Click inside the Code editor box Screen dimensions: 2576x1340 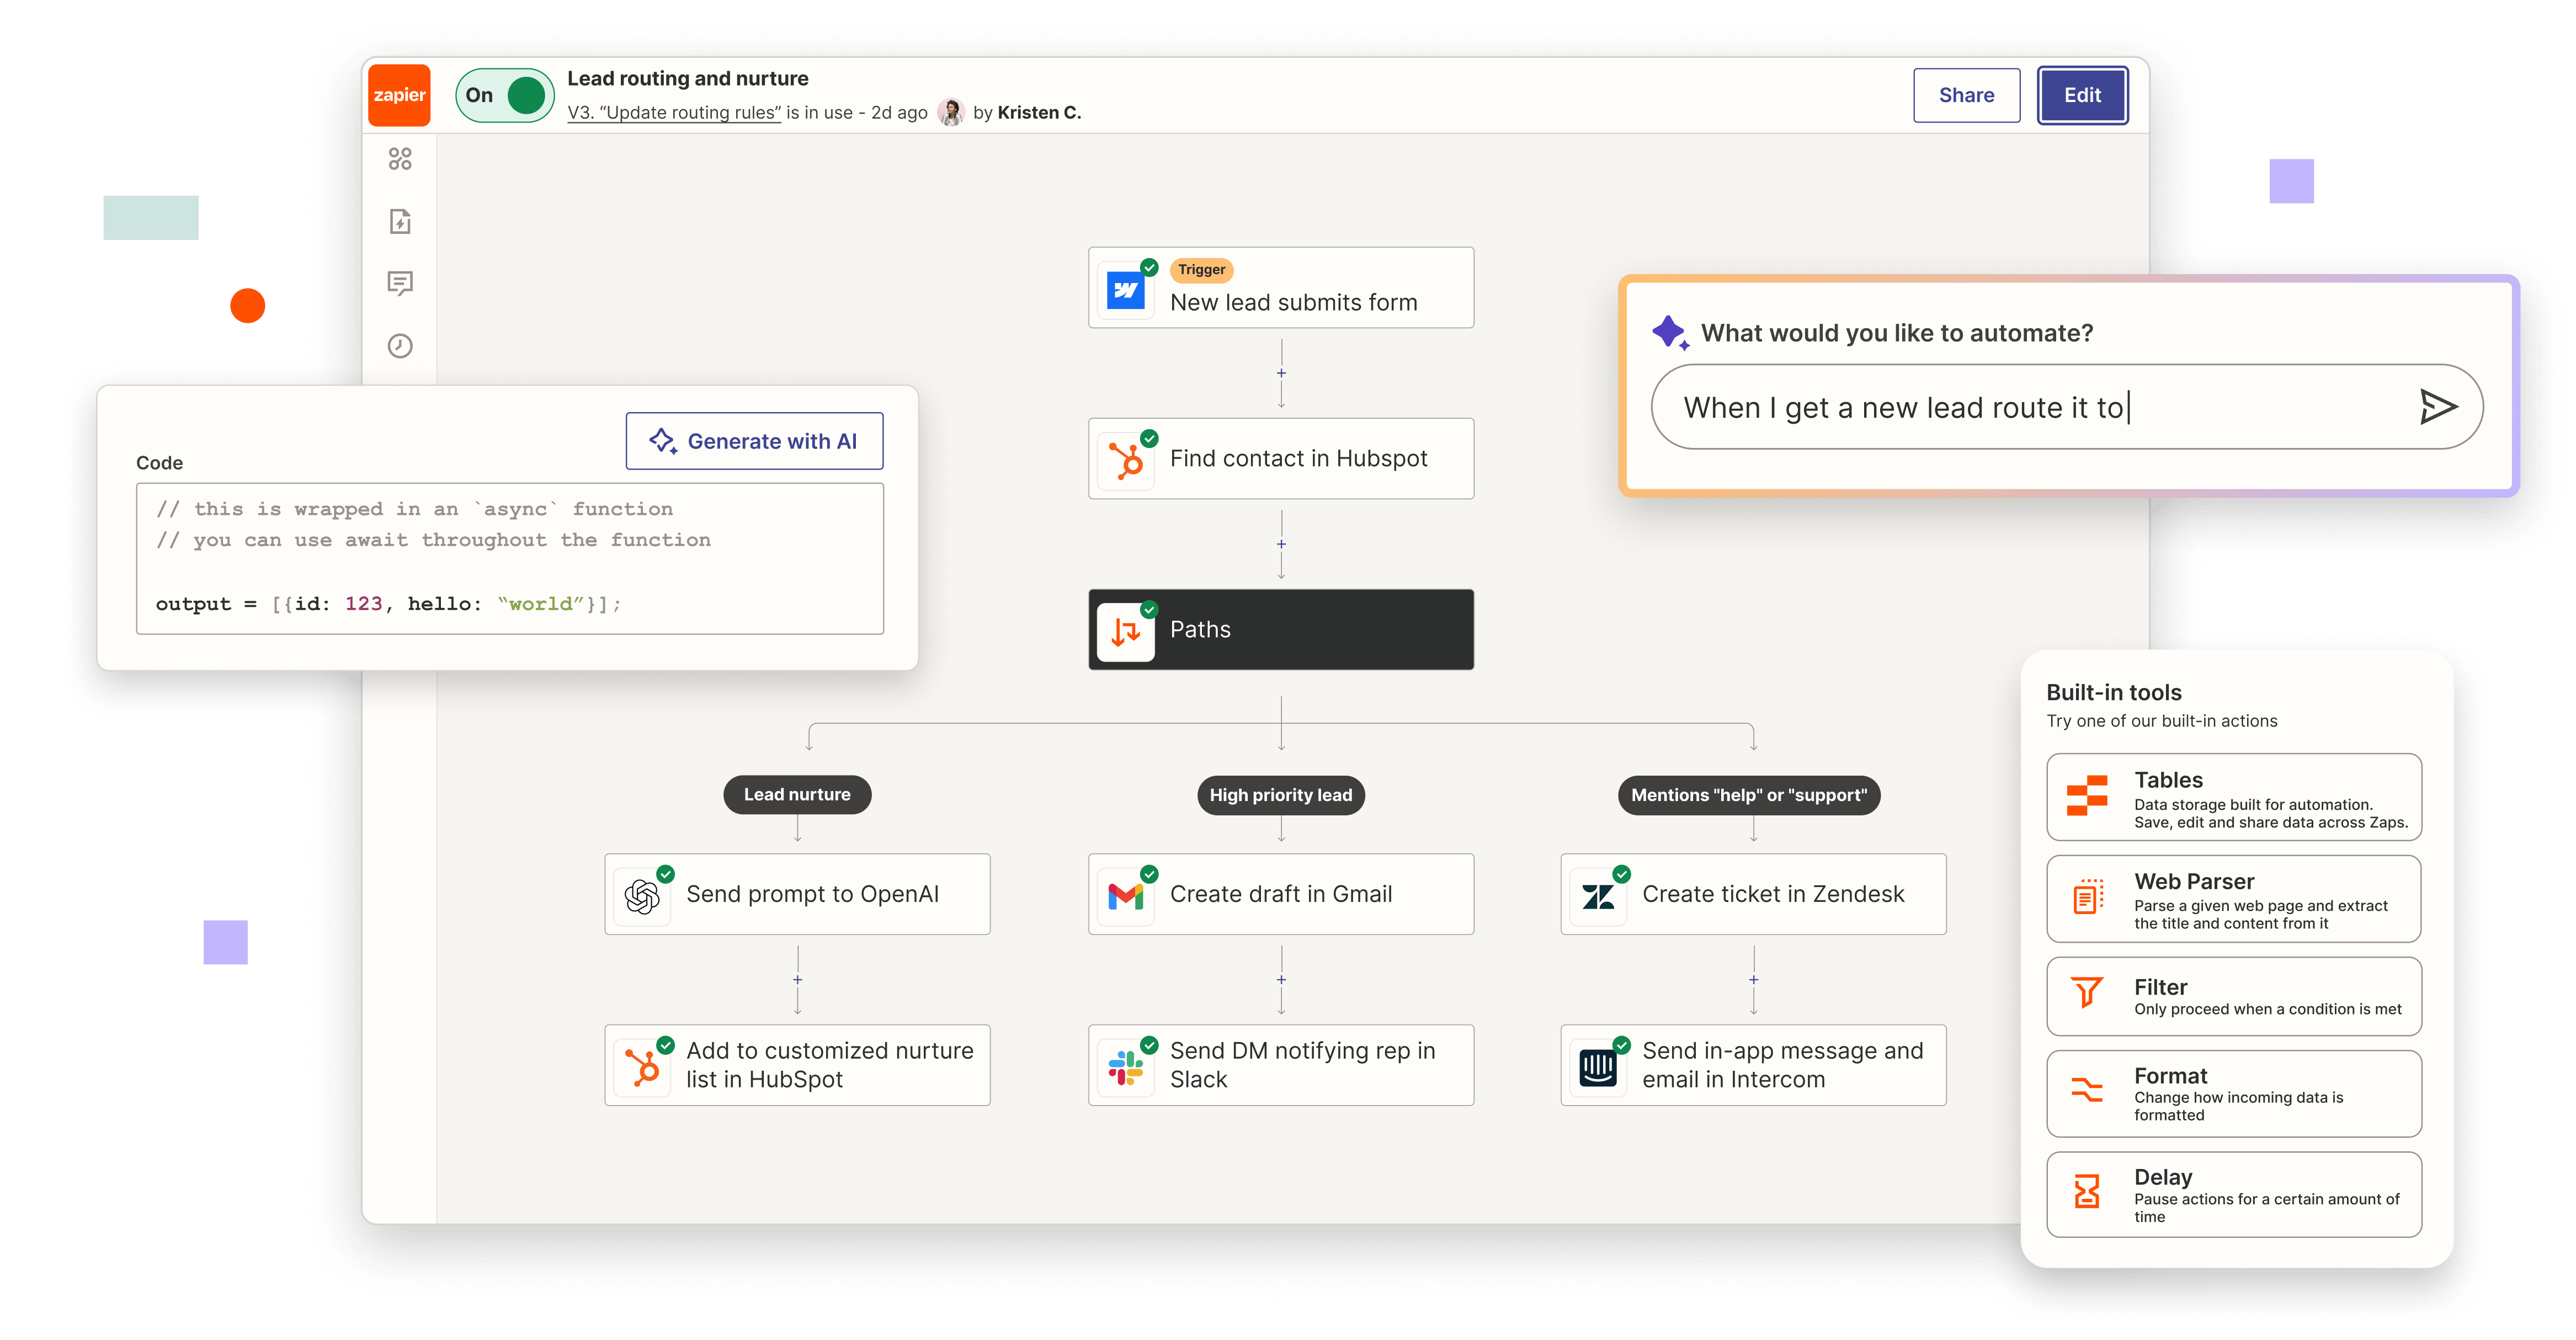point(510,558)
